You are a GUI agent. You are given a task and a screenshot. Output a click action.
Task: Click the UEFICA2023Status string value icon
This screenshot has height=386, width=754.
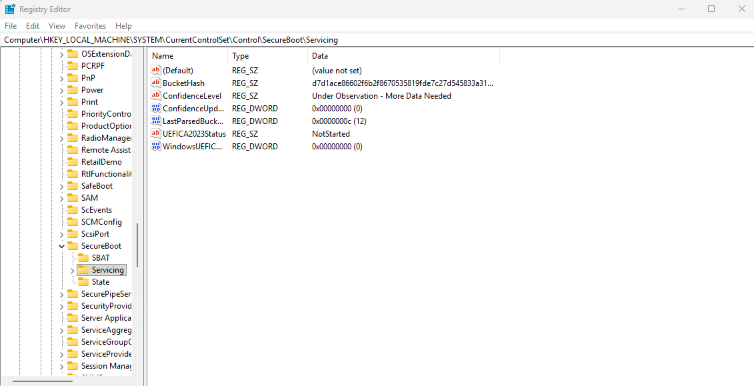tap(157, 134)
